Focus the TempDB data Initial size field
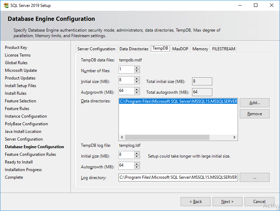The width and height of the screenshot is (280, 211). (x=126, y=80)
